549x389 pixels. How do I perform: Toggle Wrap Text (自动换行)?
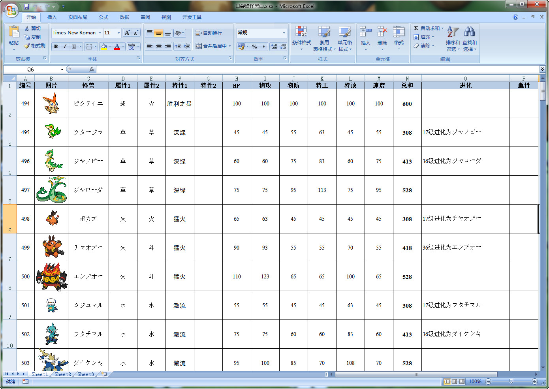tap(209, 33)
